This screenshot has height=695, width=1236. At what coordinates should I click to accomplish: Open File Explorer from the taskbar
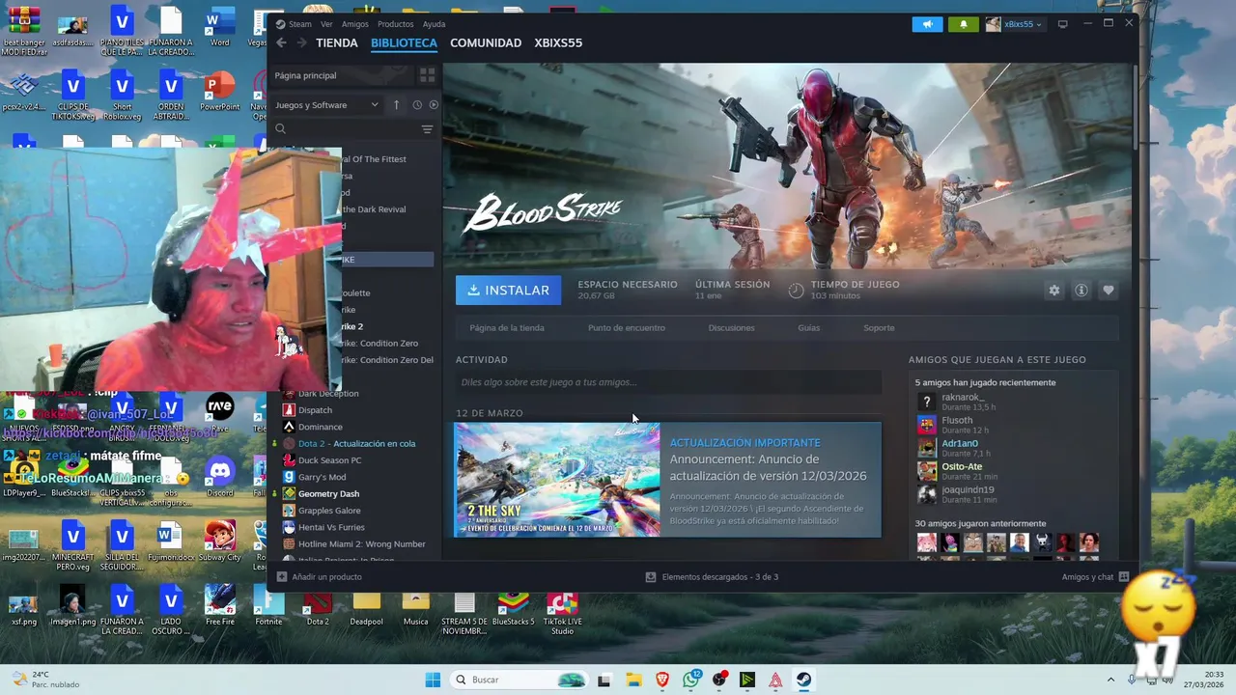633,680
